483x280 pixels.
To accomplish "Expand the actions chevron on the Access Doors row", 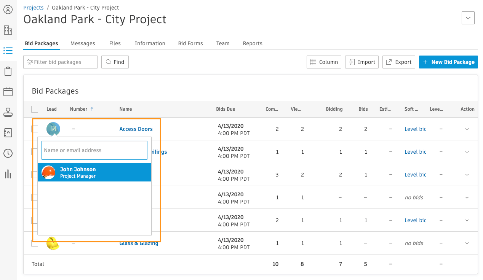I will [x=467, y=129].
